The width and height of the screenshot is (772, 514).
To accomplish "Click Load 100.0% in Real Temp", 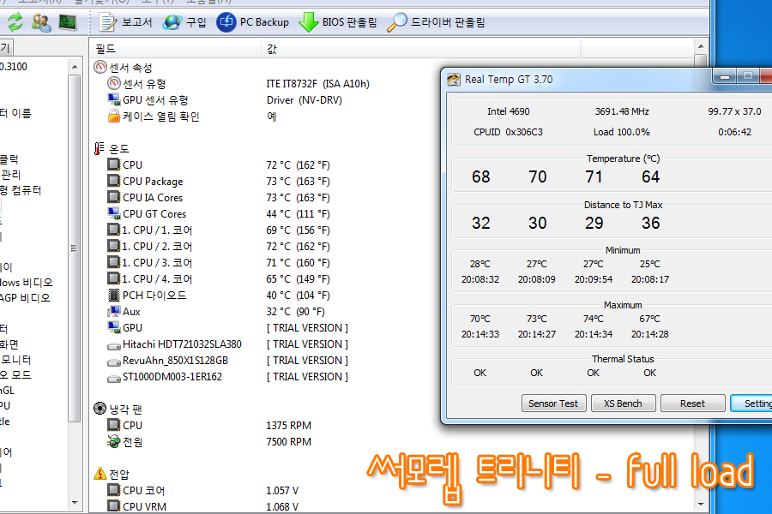I will pyautogui.click(x=621, y=132).
